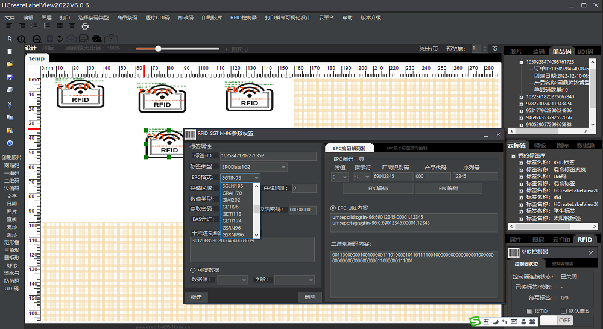The image size is (603, 329).
Task: Open the 医疗UDI码 menu
Action: point(157,17)
